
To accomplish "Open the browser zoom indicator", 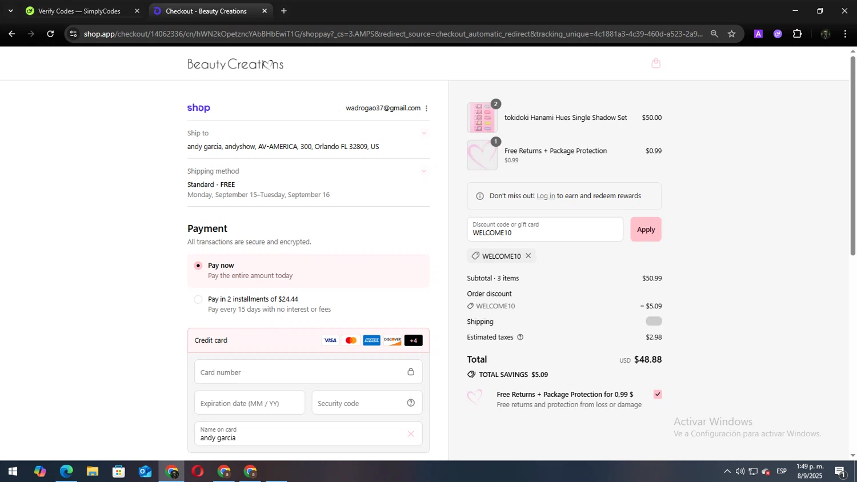I will 714,34.
